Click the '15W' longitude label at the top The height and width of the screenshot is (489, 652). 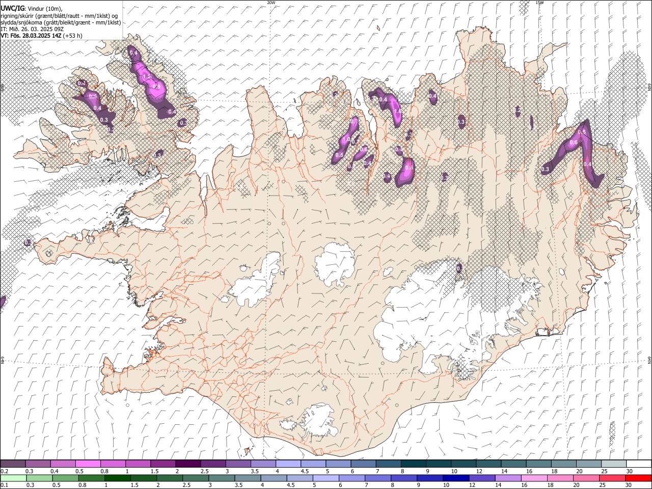pos(539,3)
